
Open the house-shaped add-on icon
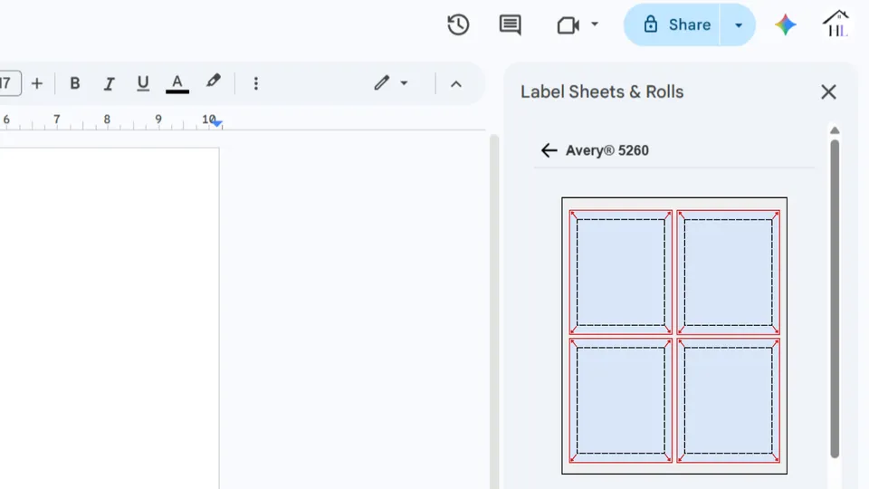[x=836, y=24]
